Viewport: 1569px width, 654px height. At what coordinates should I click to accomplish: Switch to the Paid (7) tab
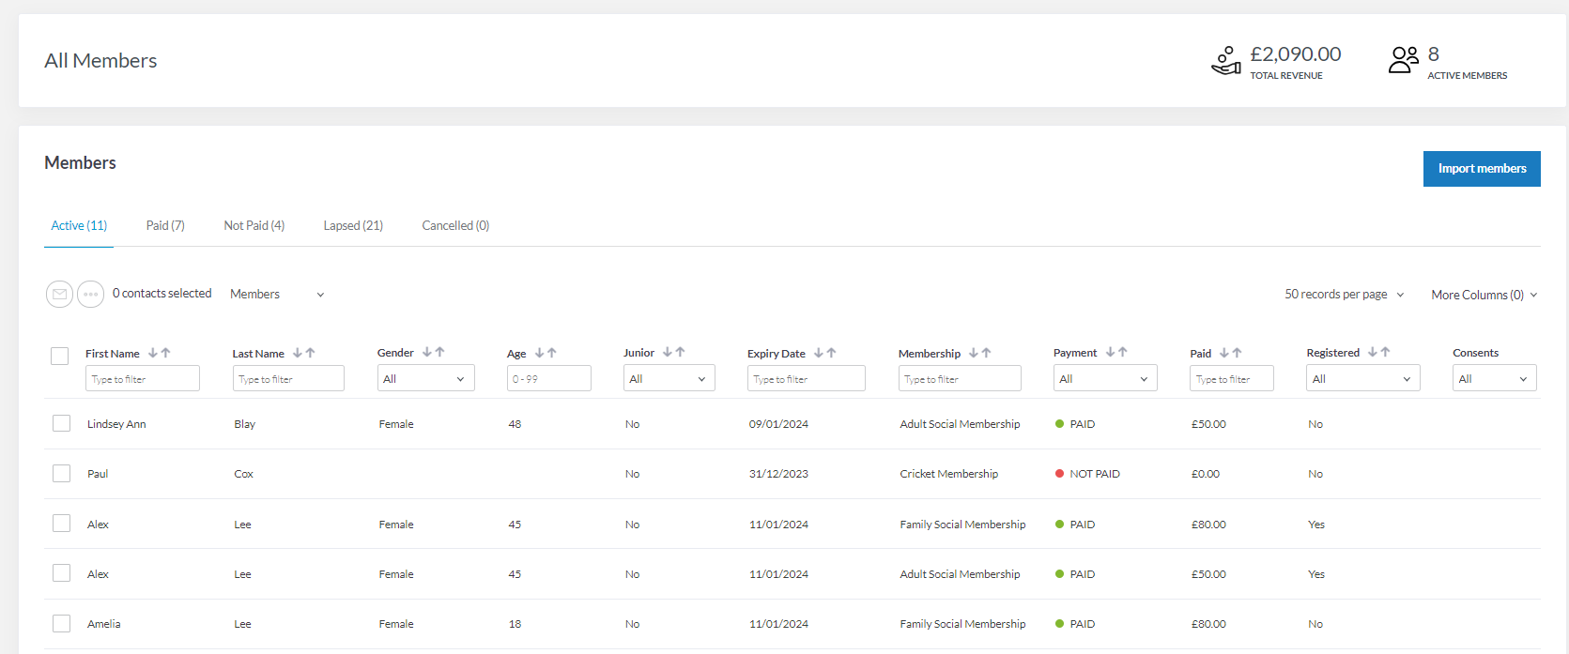click(165, 226)
